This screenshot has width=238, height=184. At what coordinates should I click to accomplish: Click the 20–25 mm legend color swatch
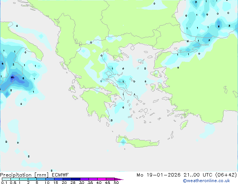[67, 179]
